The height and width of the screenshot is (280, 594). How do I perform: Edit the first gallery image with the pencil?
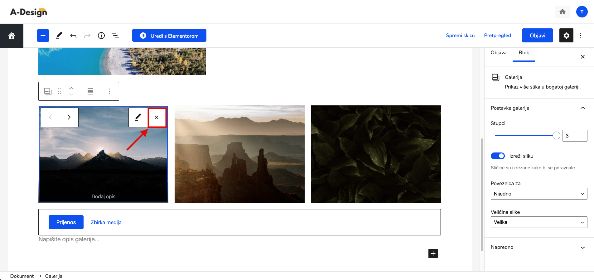pos(138,117)
